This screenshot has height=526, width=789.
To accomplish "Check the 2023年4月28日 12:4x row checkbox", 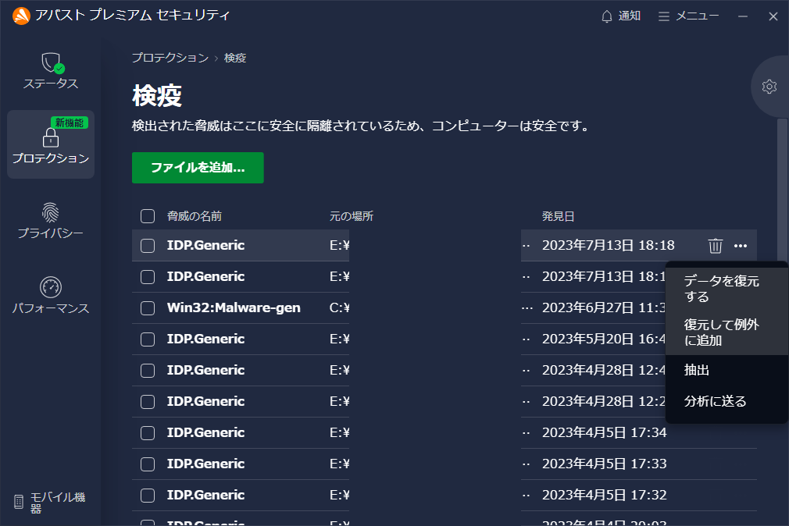I will coord(148,370).
